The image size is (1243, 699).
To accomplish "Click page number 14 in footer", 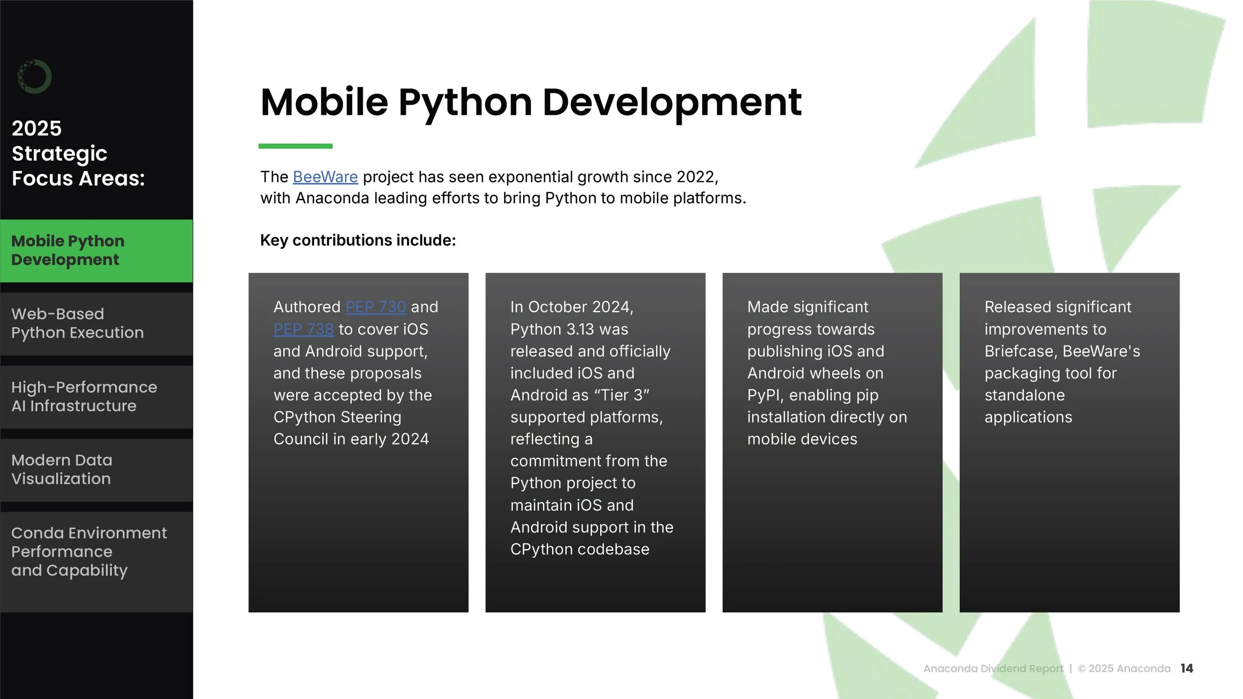I will pos(1186,669).
